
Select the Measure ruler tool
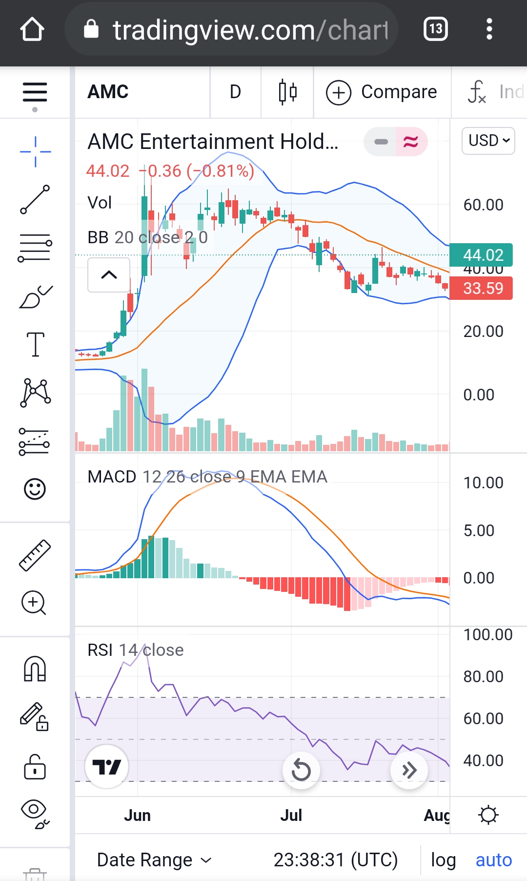tap(35, 555)
